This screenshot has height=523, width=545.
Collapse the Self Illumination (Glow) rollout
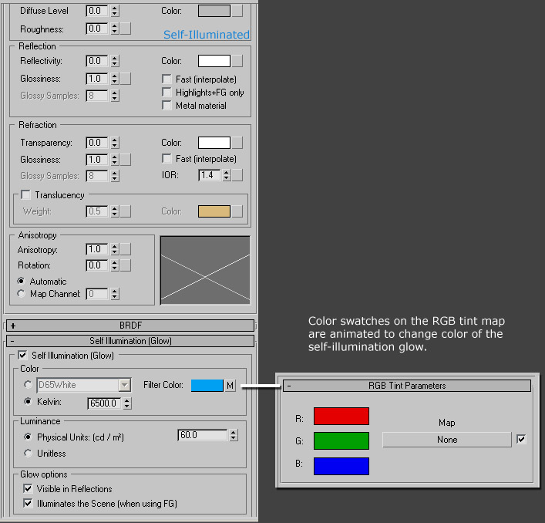tap(130, 341)
